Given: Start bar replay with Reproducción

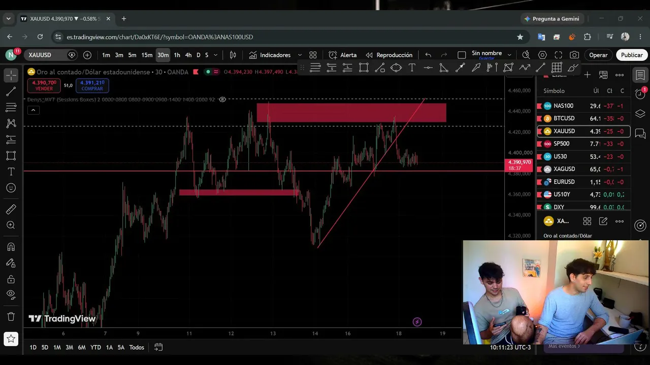Looking at the screenshot, I should (x=389, y=55).
